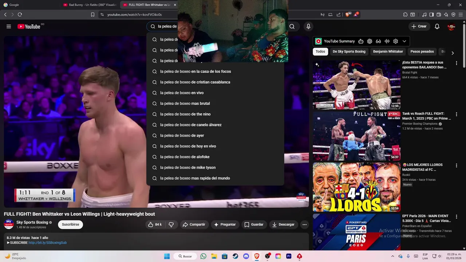
Task: Open Discord from the taskbar
Action: (246, 256)
